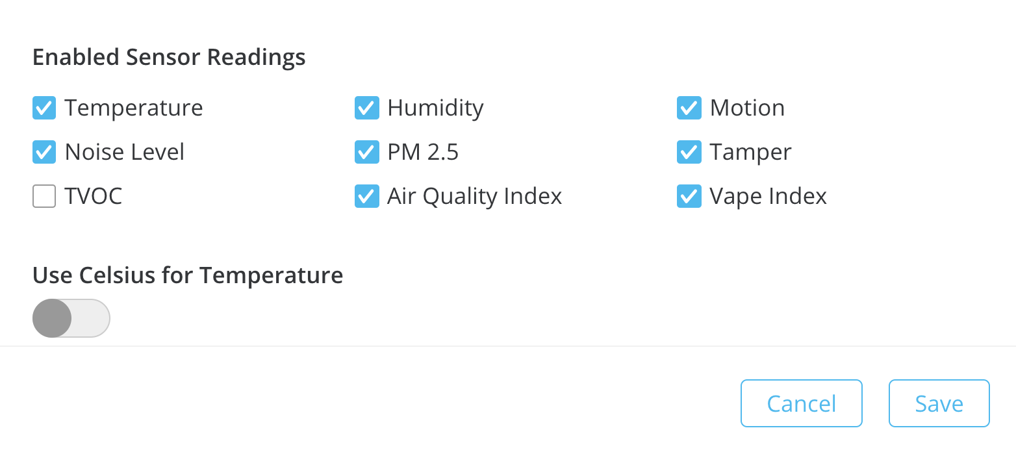The width and height of the screenshot is (1016, 452).
Task: Uncheck the Noise Level checkbox
Action: coord(44,152)
